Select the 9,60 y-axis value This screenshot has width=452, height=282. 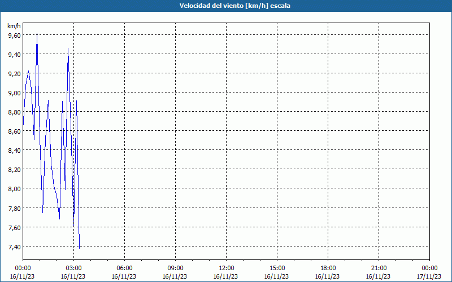click(x=14, y=35)
